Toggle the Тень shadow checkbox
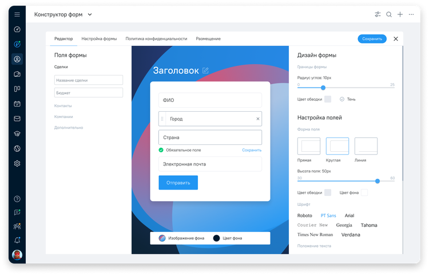The image size is (429, 275). pyautogui.click(x=342, y=99)
